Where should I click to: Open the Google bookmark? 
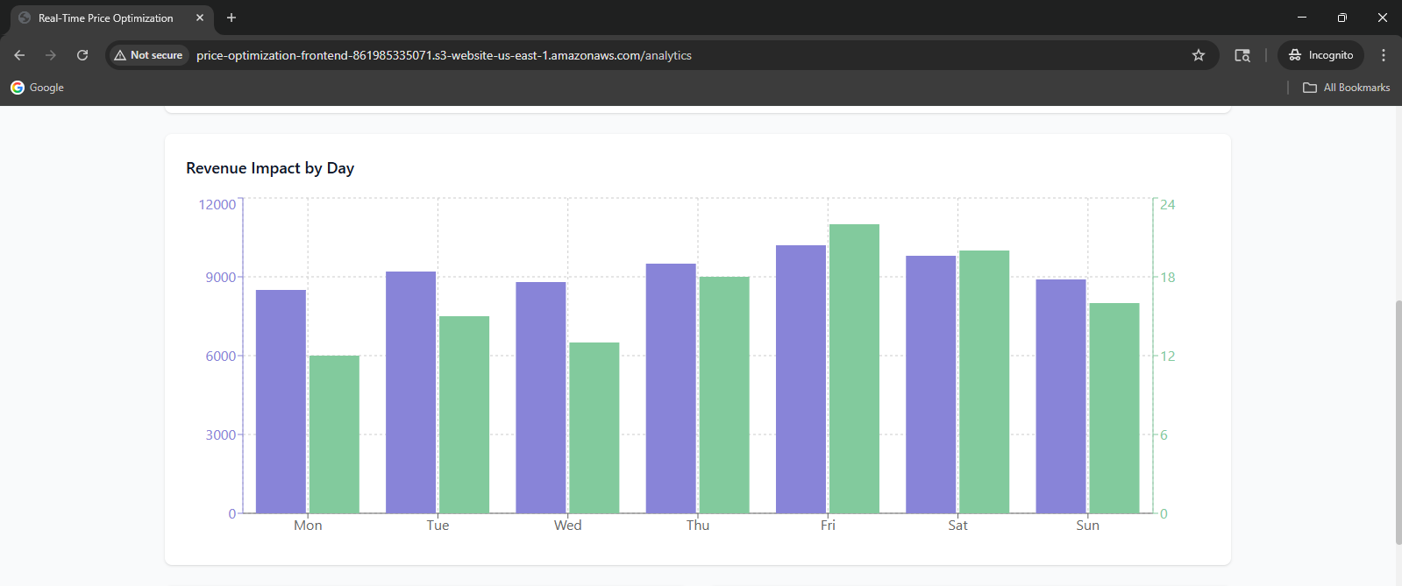(38, 88)
